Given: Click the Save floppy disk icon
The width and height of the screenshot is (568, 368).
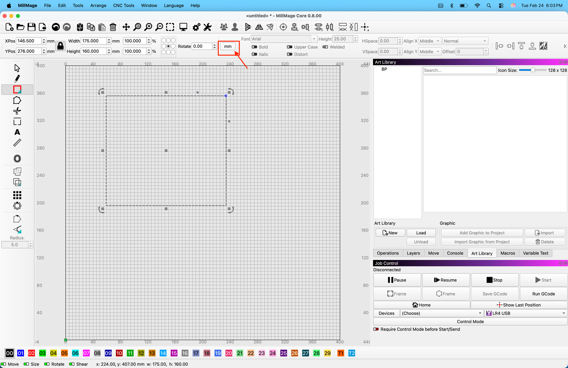Looking at the screenshot, I should pos(31,27).
